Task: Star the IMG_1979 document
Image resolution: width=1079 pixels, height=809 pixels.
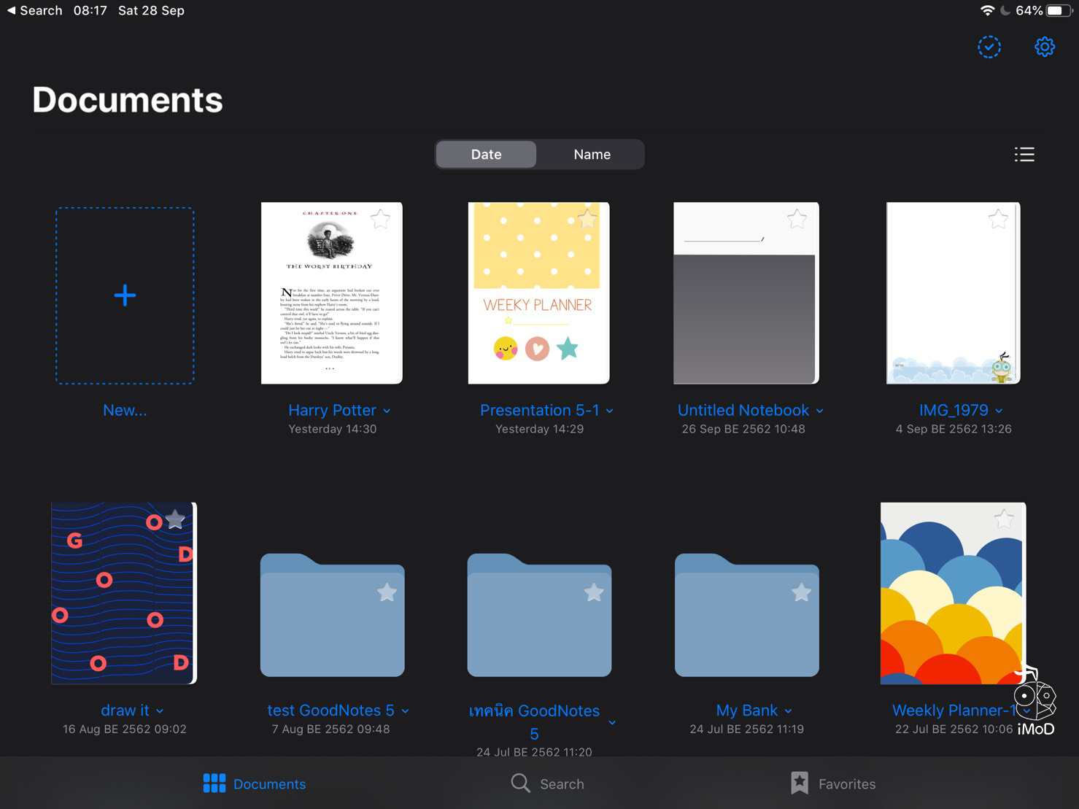Action: pos(997,219)
